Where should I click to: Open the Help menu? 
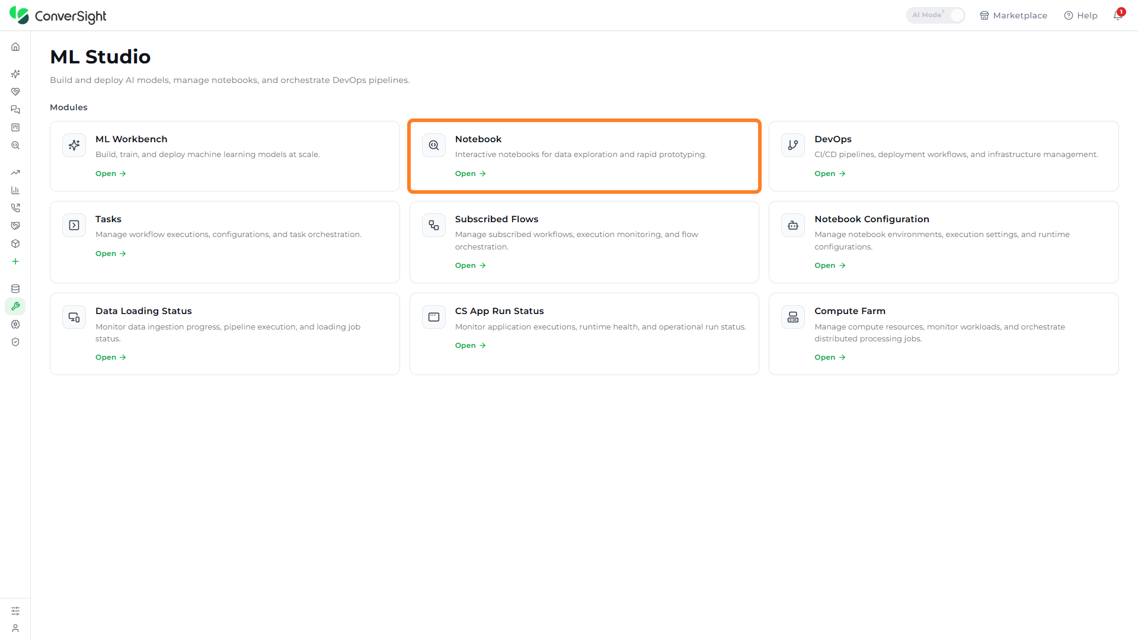coord(1081,15)
